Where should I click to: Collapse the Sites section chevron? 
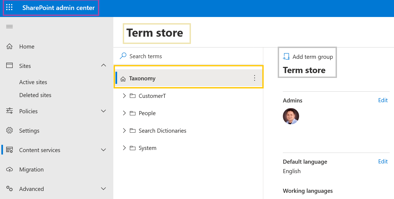(x=104, y=65)
